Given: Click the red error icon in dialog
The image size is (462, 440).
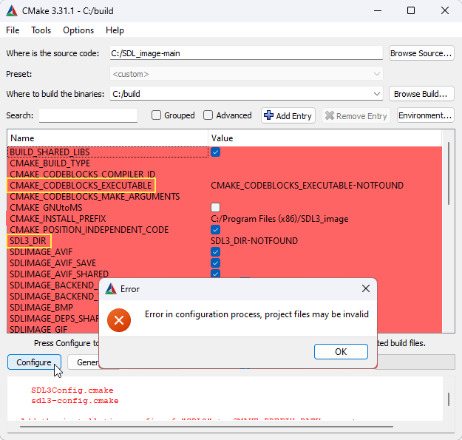Looking at the screenshot, I should point(119,320).
